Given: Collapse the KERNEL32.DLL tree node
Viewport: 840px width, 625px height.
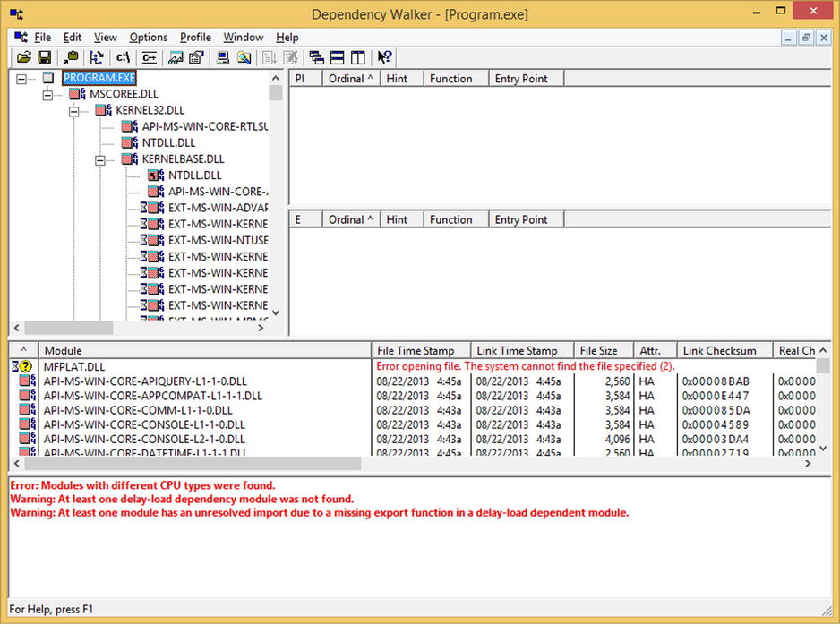Looking at the screenshot, I should click(x=74, y=111).
